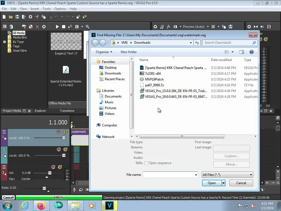Image resolution: width=281 pixels, height=211 pixels.
Task: Open project Properties gear in main toolbar
Action: [30, 17]
